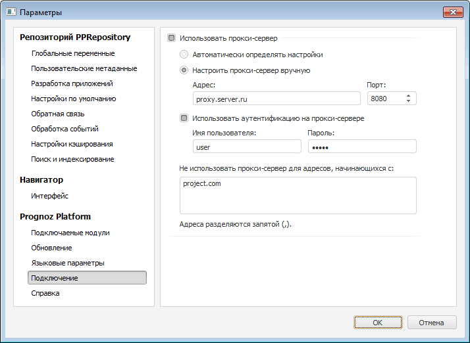Viewport: 470px width, 343px height.
Task: Open the Интерфейс section
Action: pos(50,196)
